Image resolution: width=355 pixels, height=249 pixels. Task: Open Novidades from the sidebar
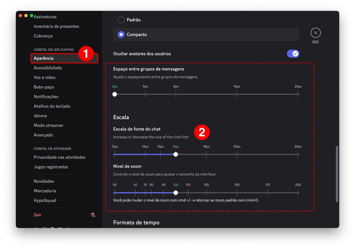coord(44,181)
